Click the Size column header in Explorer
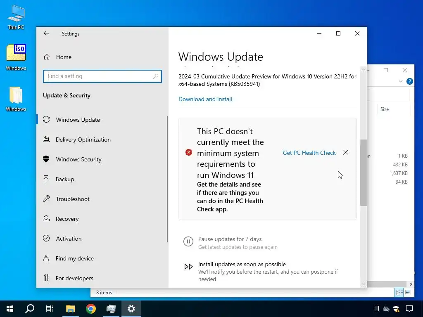 [385, 109]
